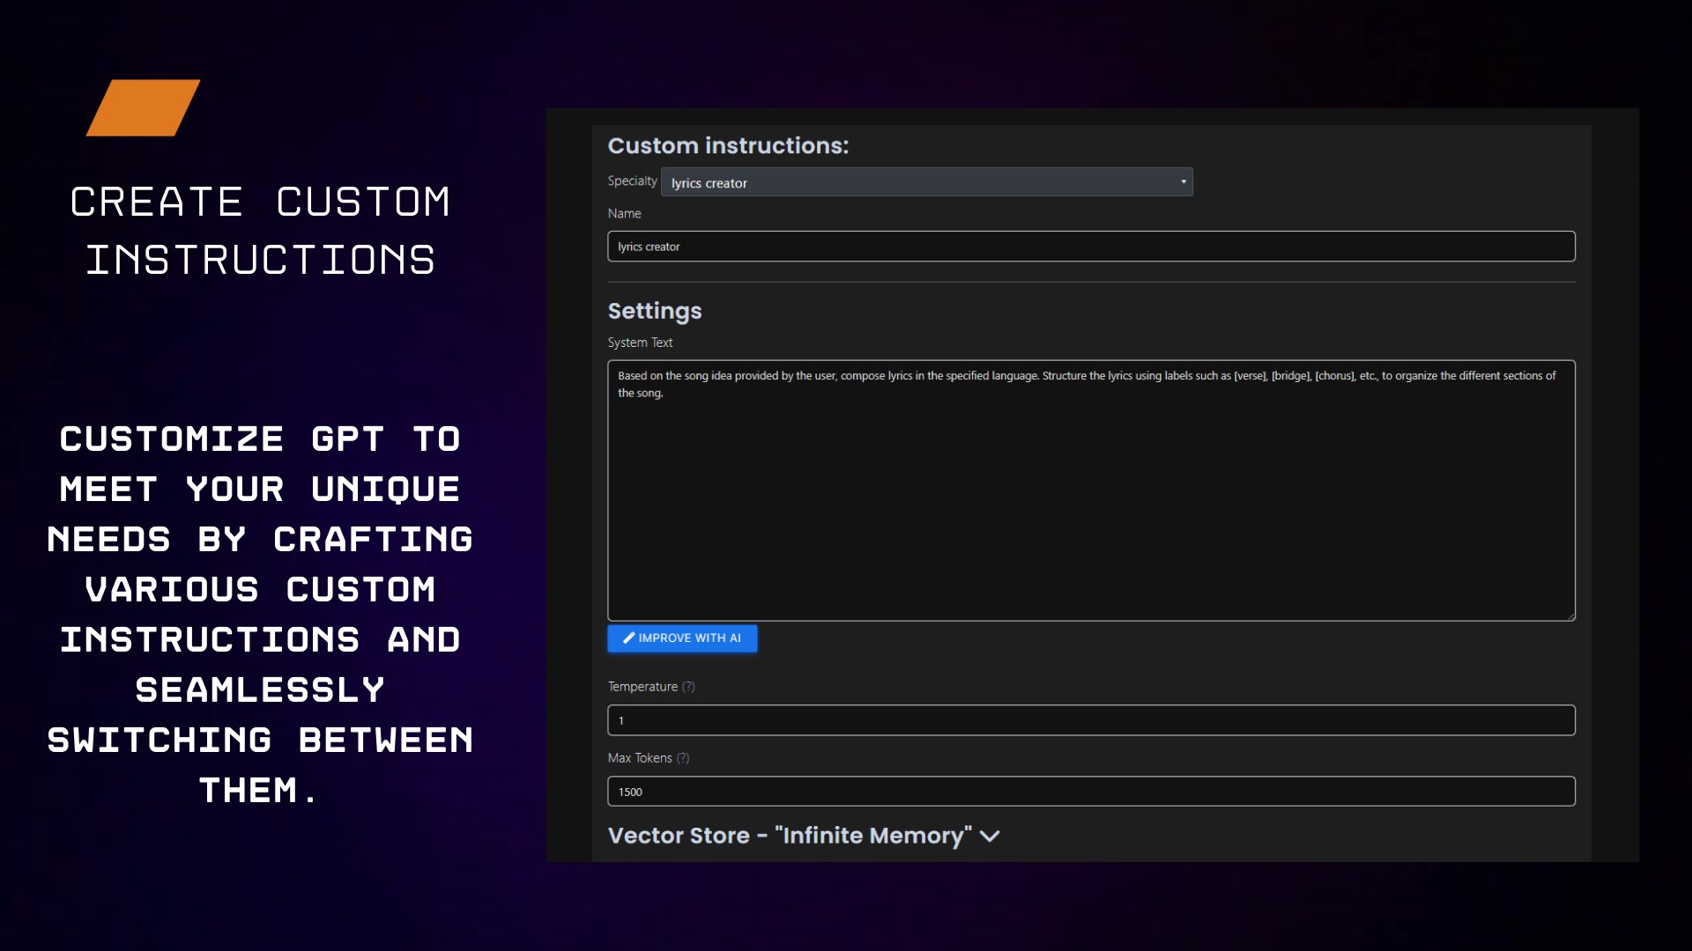This screenshot has width=1692, height=951.
Task: Click inside the System Text textarea
Action: pyautogui.click(x=1091, y=502)
